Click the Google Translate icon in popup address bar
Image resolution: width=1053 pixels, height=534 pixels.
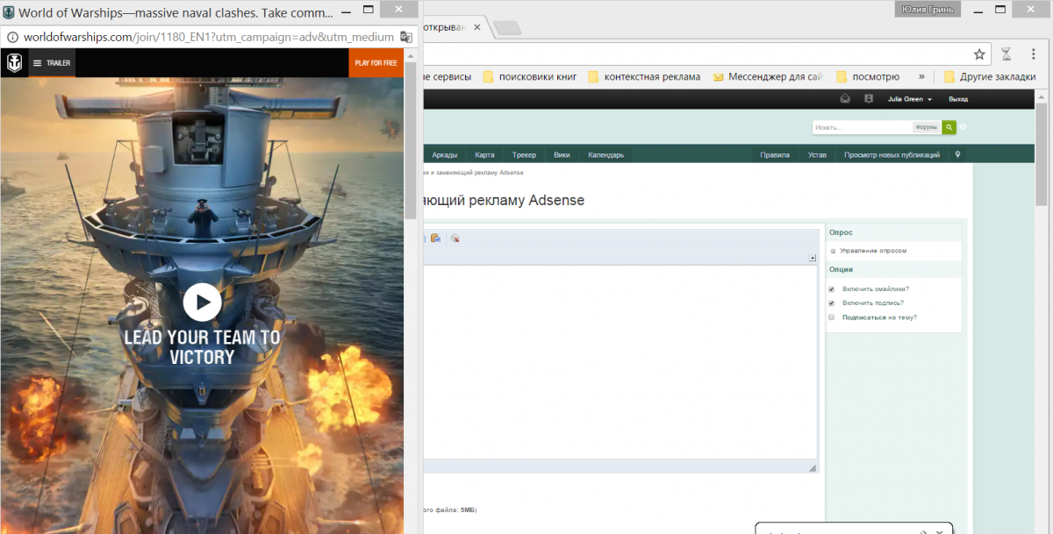point(406,37)
